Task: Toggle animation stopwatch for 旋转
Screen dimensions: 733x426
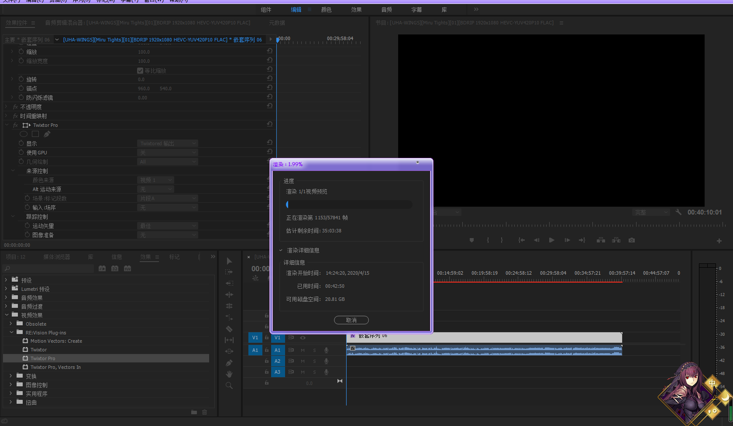Action: tap(21, 79)
